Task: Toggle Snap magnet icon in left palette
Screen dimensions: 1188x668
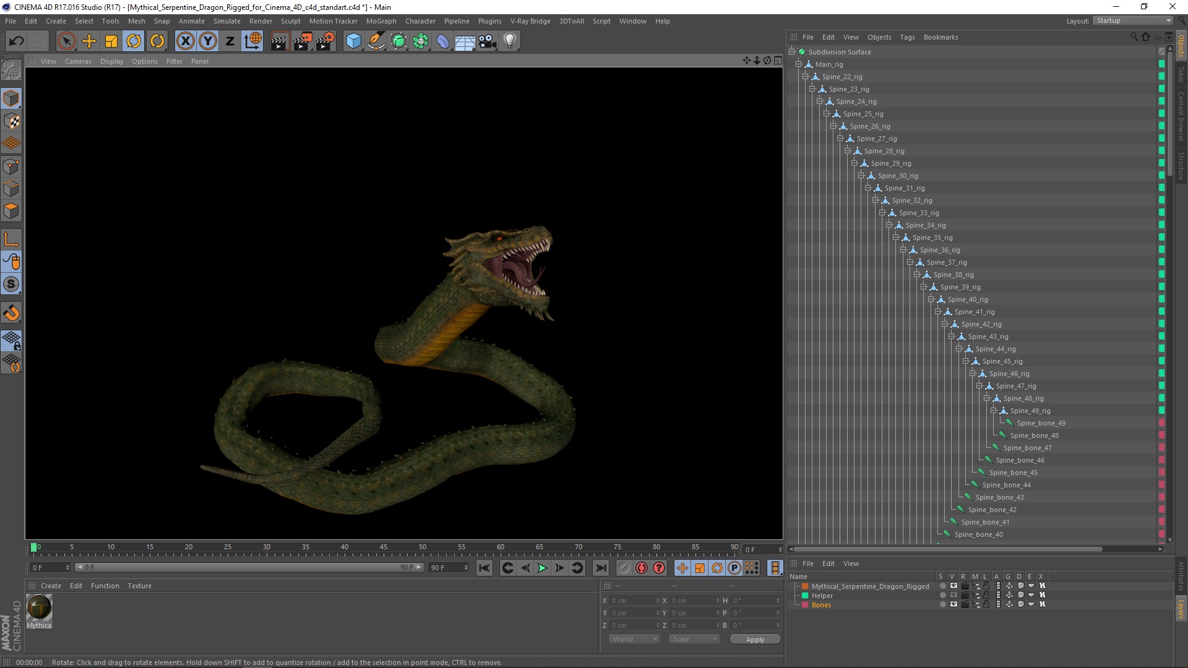Action: tap(11, 313)
